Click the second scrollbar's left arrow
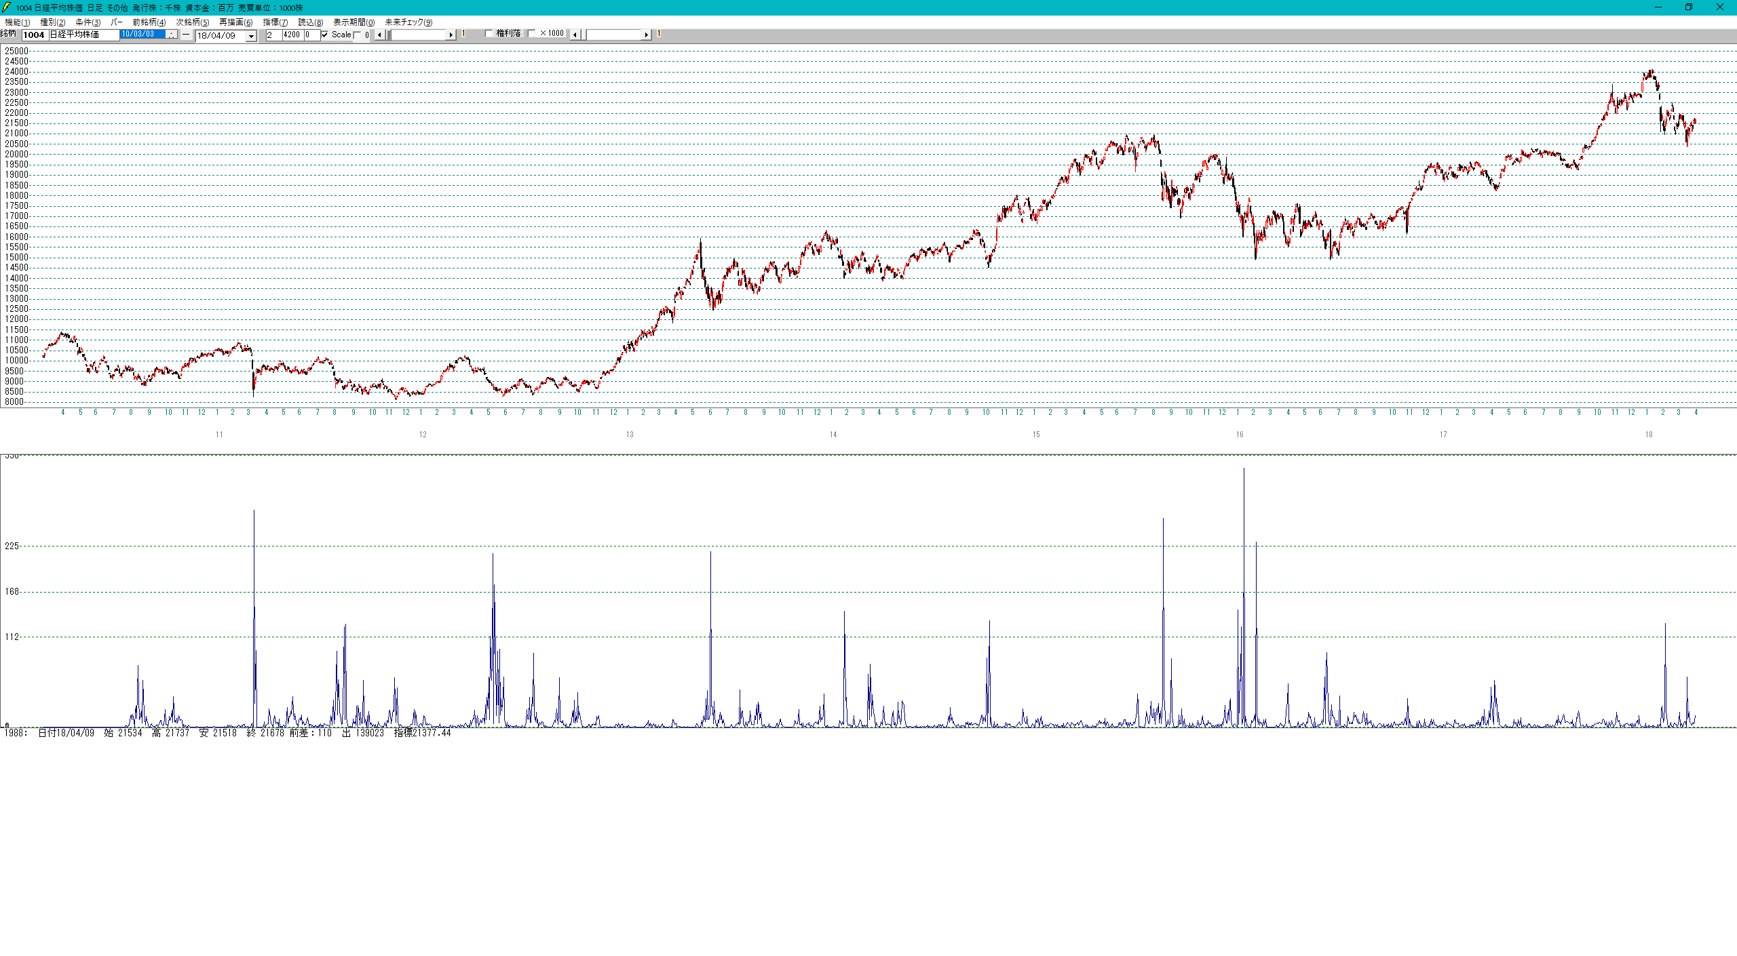 (x=575, y=35)
